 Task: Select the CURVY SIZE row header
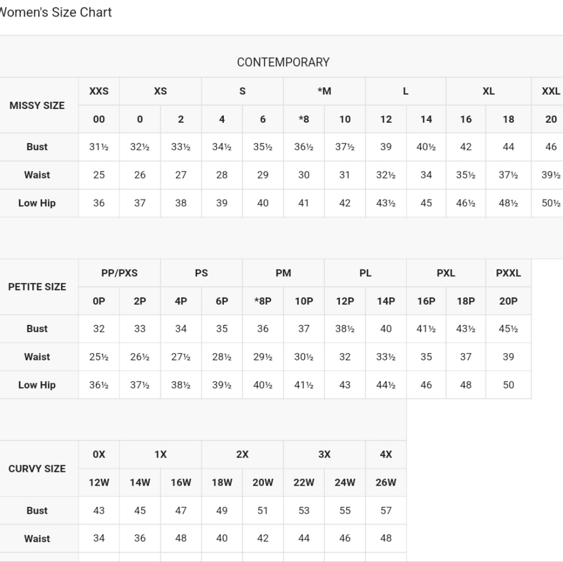(x=37, y=469)
